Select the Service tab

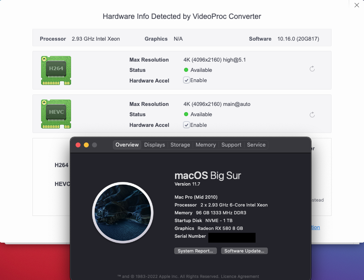(256, 145)
